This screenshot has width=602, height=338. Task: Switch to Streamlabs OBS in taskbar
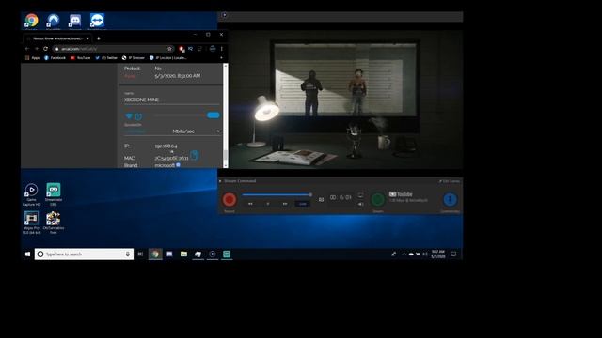click(x=227, y=254)
